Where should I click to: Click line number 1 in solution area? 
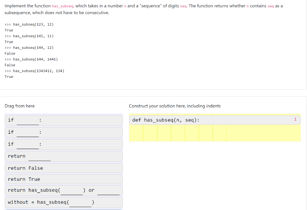coord(295,119)
